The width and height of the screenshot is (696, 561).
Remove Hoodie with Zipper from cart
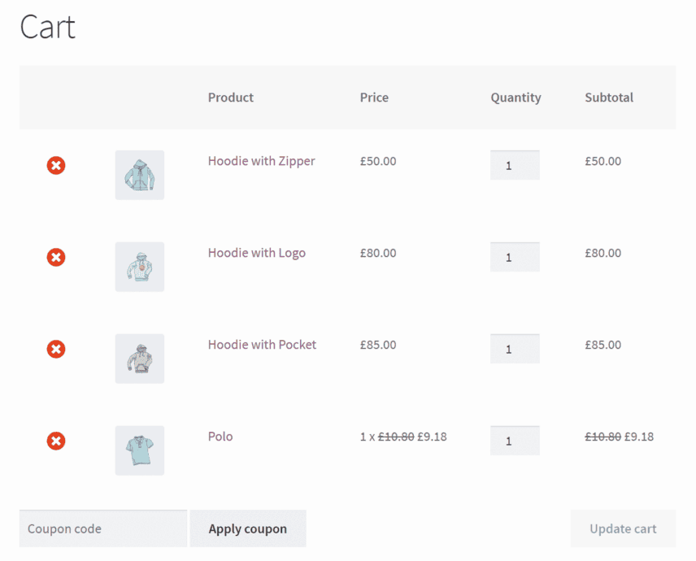pyautogui.click(x=55, y=165)
